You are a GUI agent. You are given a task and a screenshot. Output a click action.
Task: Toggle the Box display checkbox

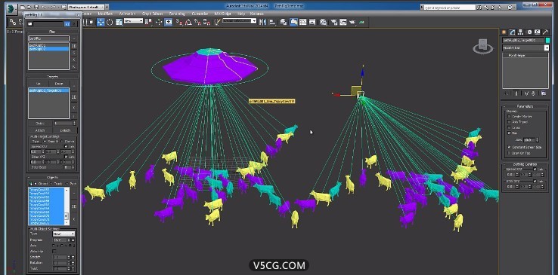[x=510, y=133]
